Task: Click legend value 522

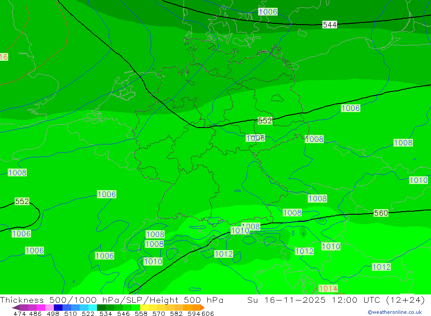Action: coord(88,313)
